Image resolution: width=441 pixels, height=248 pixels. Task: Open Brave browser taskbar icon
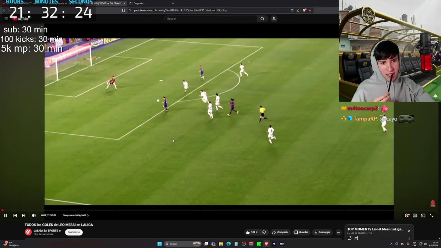click(266, 244)
